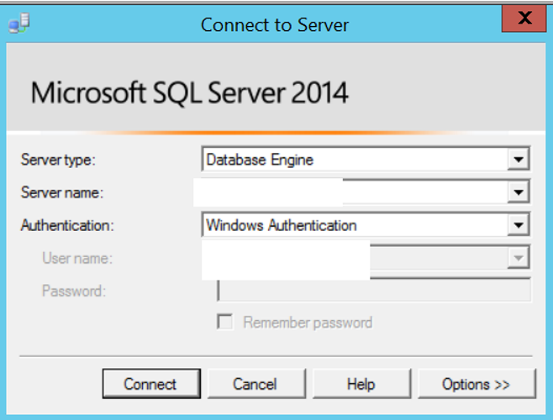
Task: Click into the Password field
Action: (x=374, y=291)
